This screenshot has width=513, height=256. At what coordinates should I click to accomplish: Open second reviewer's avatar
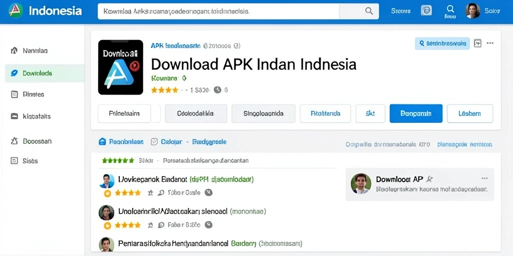tap(106, 212)
